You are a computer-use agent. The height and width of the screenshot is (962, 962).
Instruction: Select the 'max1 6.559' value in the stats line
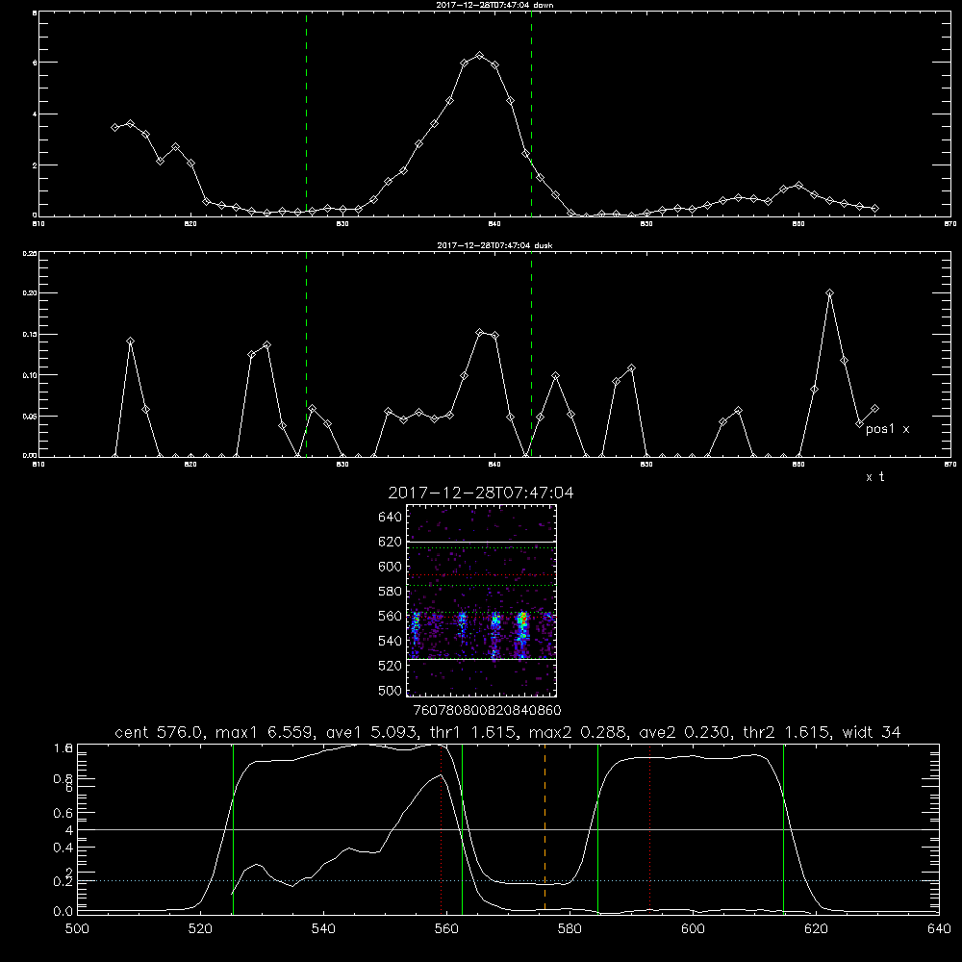tap(263, 732)
